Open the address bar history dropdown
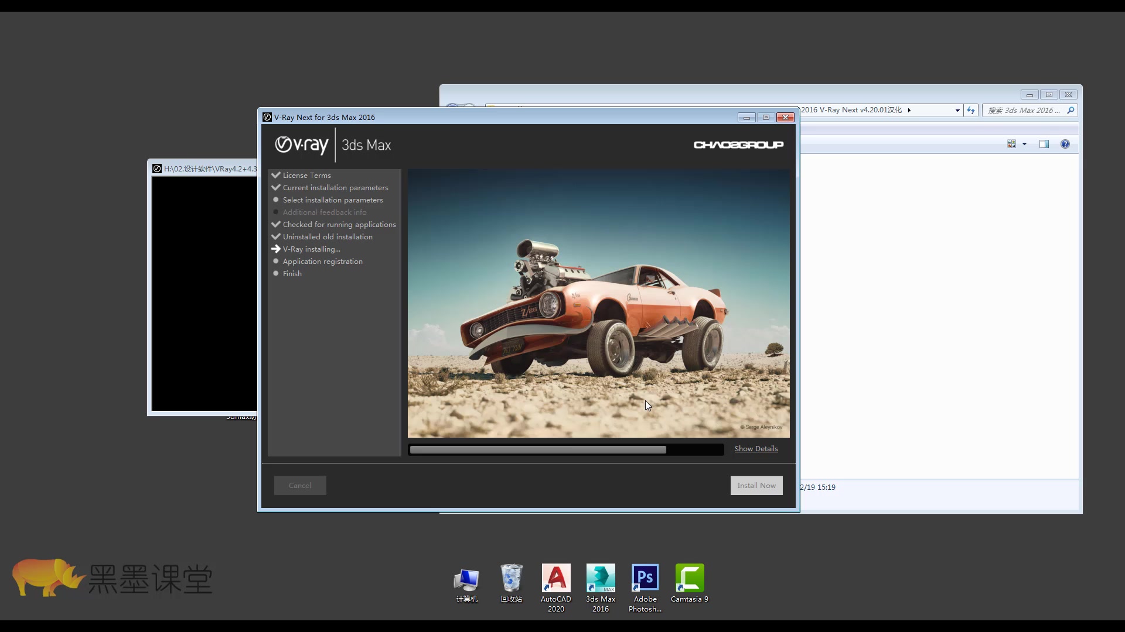The width and height of the screenshot is (1125, 632). point(957,110)
